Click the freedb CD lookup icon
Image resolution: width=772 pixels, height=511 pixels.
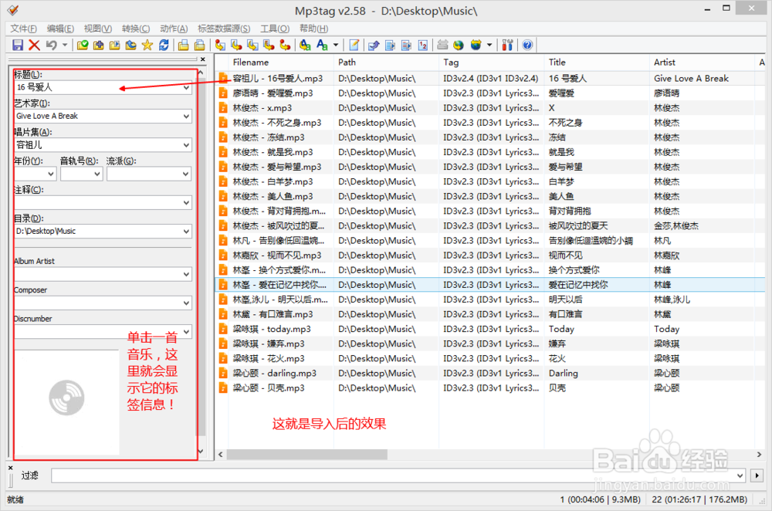[x=442, y=46]
